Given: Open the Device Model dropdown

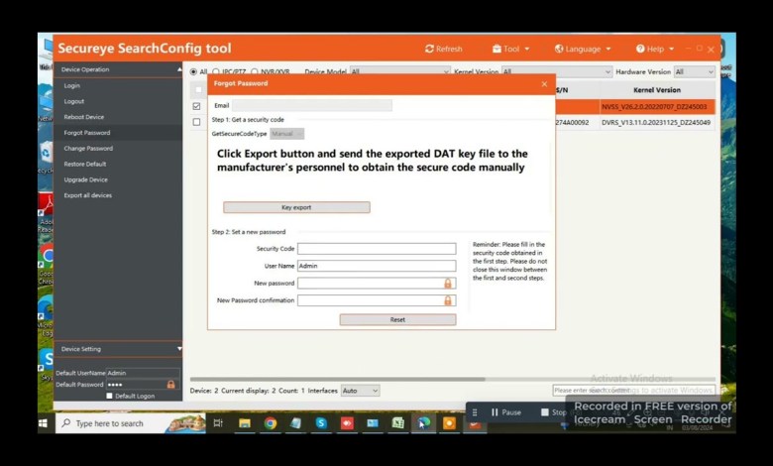Looking at the screenshot, I should pos(399,71).
